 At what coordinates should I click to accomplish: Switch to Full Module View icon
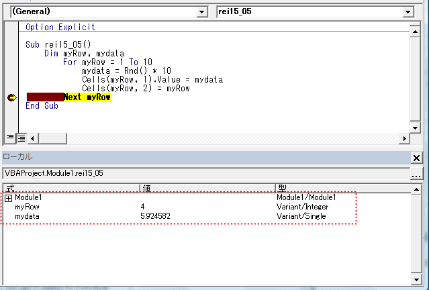(21, 138)
